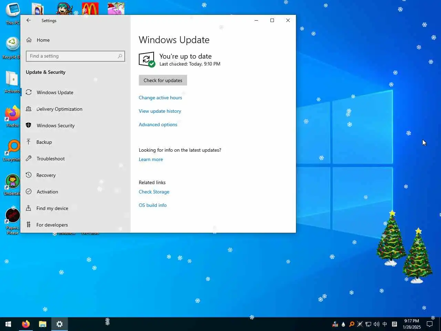The height and width of the screenshot is (331, 441).
Task: Click the Chinese 中 input mode indicator
Action: 385,324
